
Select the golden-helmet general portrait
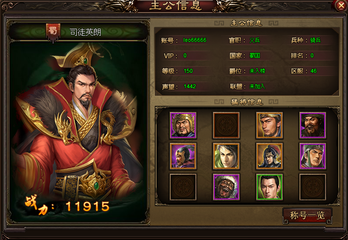pyautogui.click(x=183, y=125)
